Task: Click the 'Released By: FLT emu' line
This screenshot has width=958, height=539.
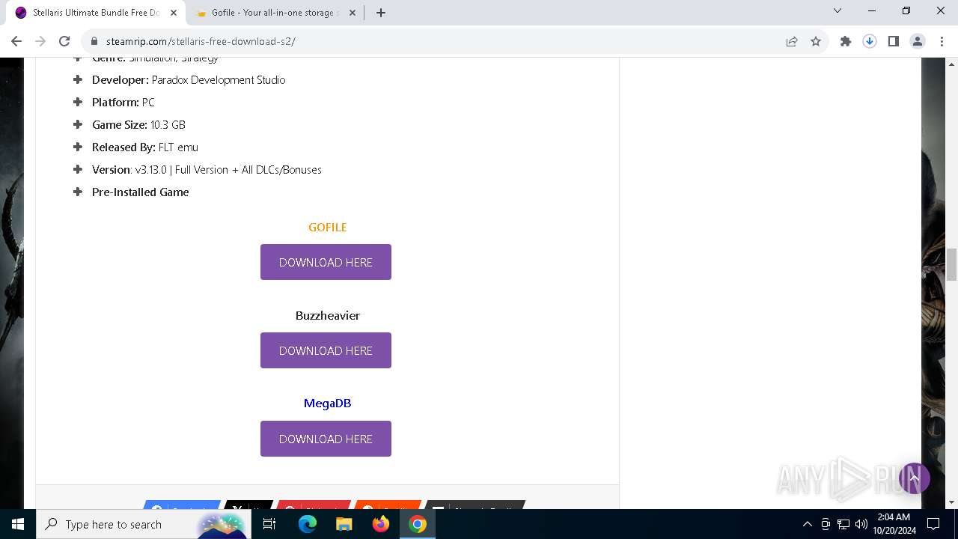Action: click(145, 147)
